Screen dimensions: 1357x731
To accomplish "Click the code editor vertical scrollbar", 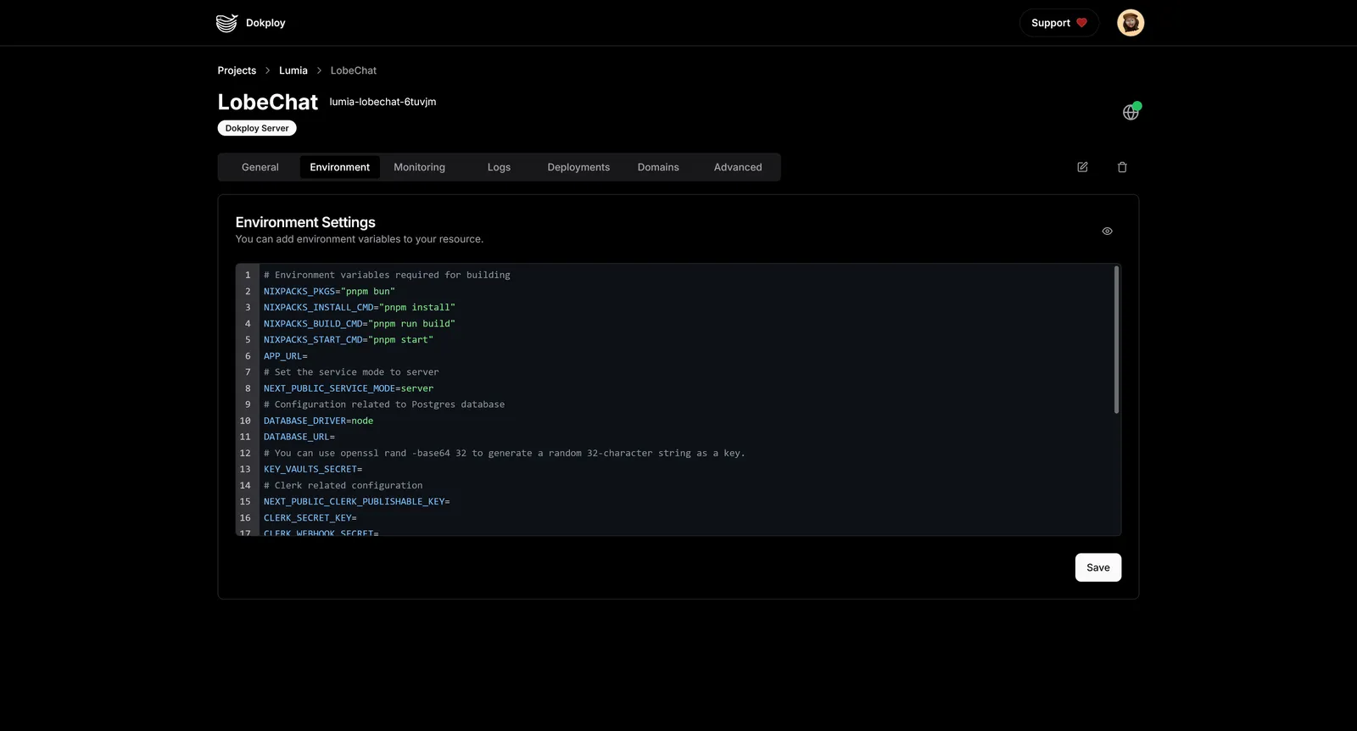I will 1116,339.
